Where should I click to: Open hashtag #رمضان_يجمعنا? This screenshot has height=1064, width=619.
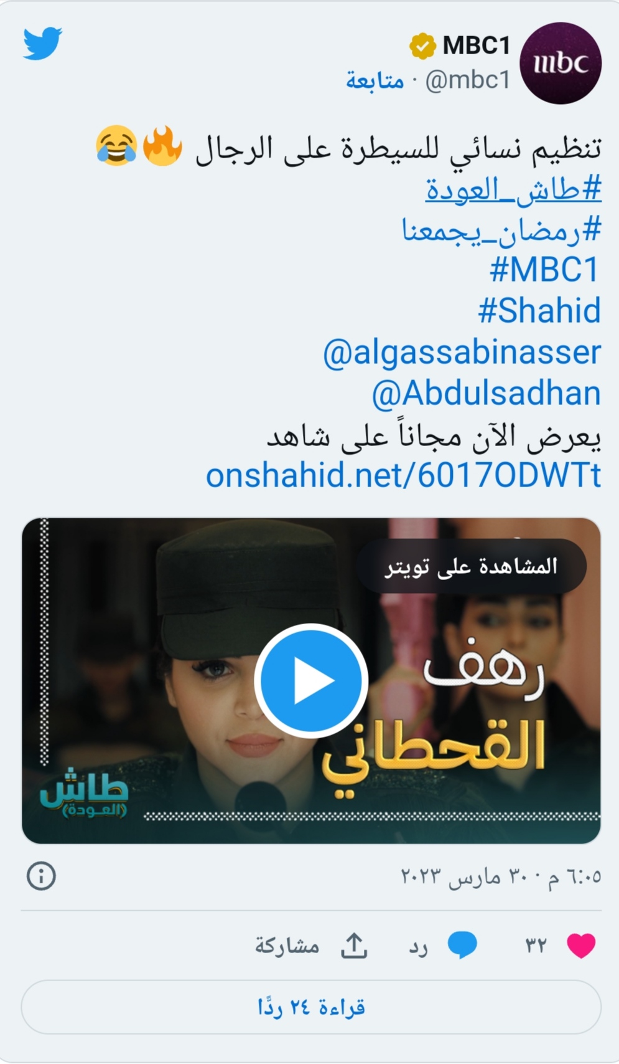coord(502,230)
